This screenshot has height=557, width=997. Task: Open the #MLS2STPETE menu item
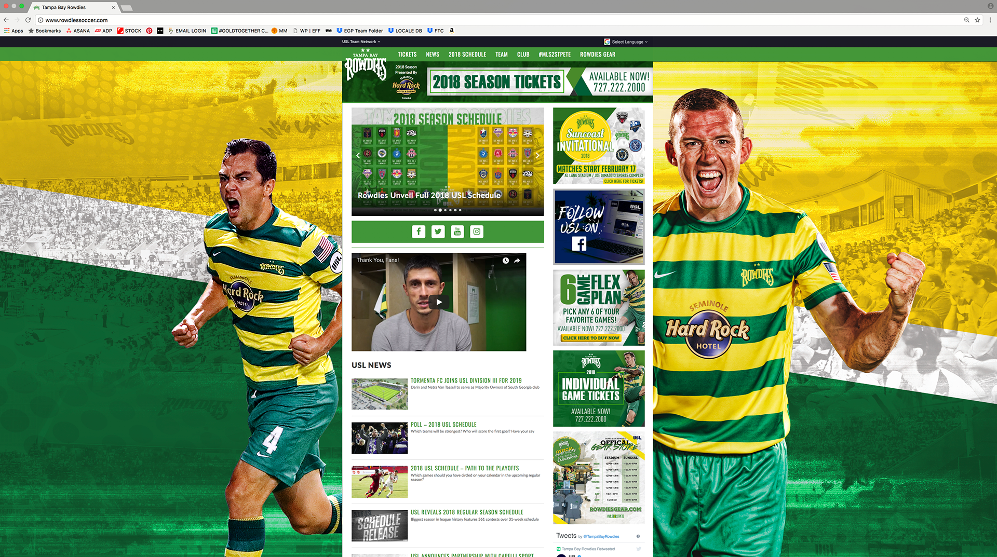555,55
